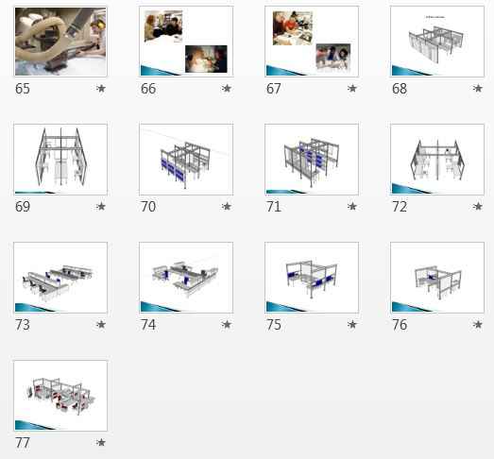This screenshot has height=459, width=494.
Task: Open slide 68 thumbnail
Action: [x=437, y=42]
